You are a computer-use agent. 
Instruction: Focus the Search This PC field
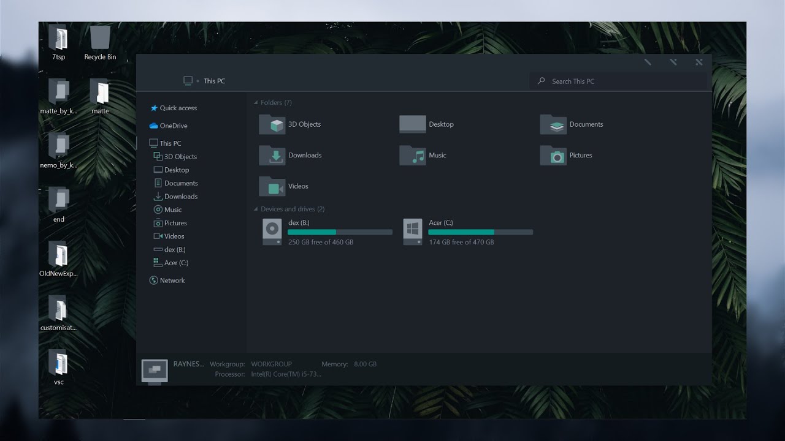(618, 81)
